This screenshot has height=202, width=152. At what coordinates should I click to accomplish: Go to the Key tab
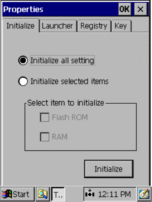click(121, 26)
